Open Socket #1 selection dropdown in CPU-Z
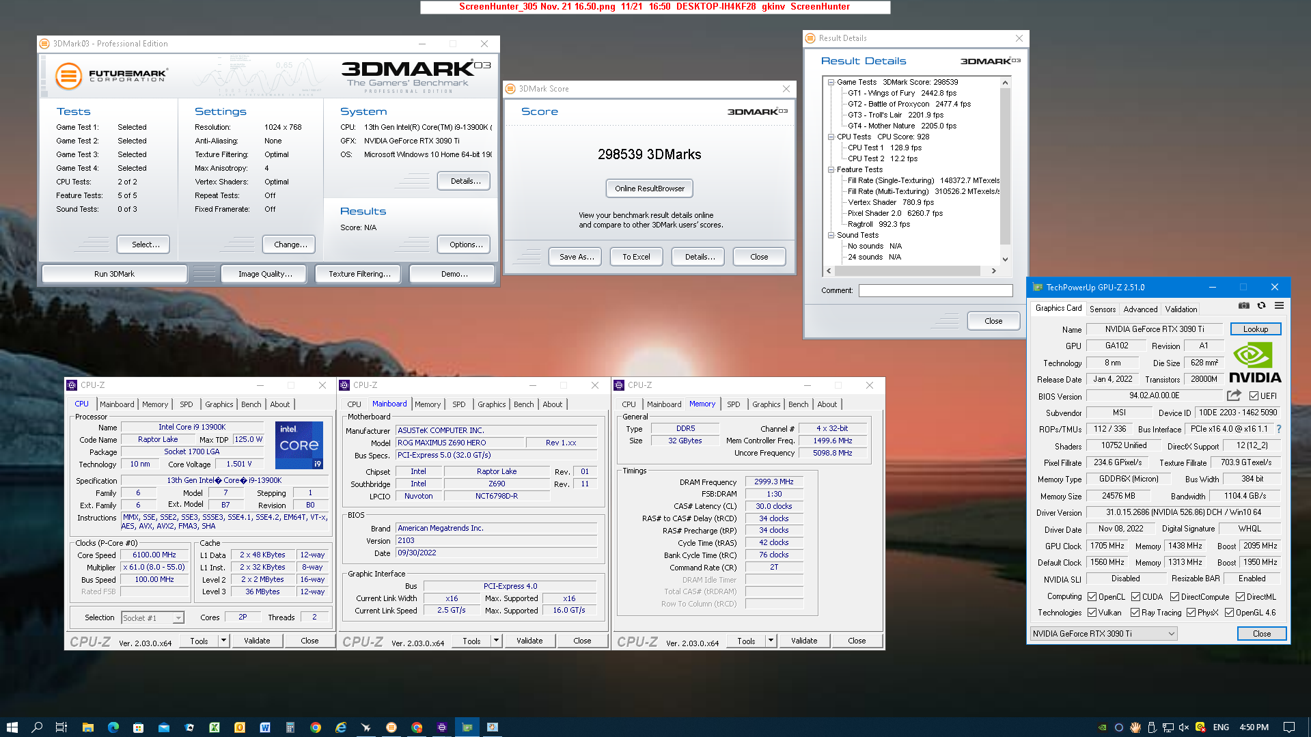The image size is (1311, 737). (153, 617)
